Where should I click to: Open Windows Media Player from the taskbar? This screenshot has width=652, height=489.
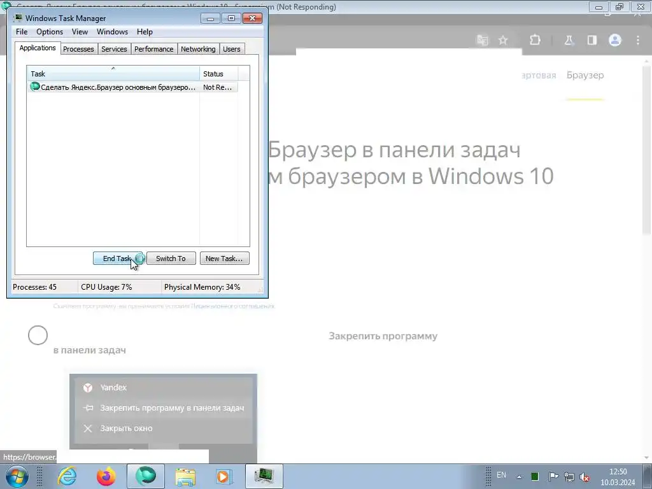click(x=223, y=476)
